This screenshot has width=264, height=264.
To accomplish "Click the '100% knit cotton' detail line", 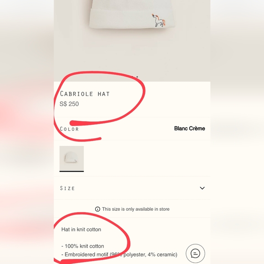I will coord(83,246).
